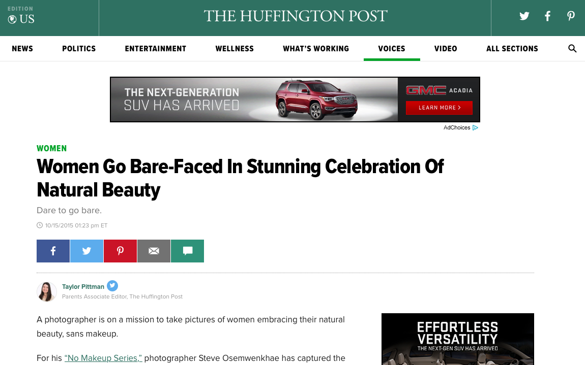Screen dimensions: 585x365
Task: Click the globe icon beside US edition
Action: (x=12, y=19)
